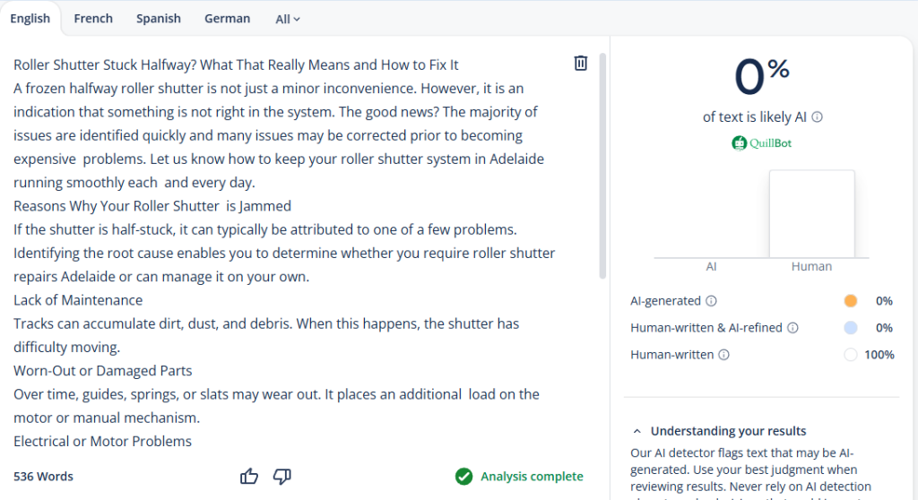Click the thumbs down feedback icon

281,477
